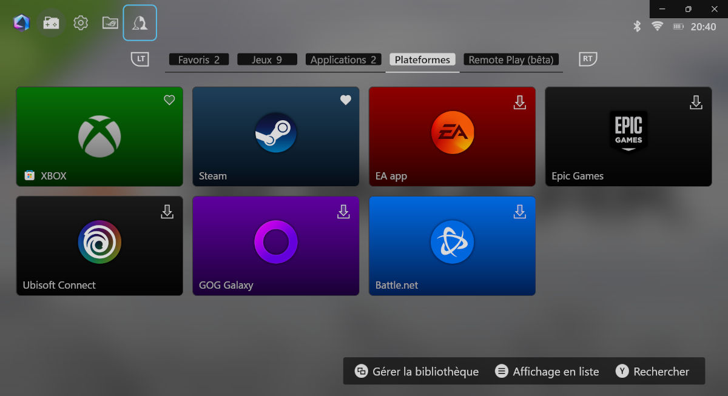The width and height of the screenshot is (728, 396).
Task: Open the user profile icon
Action: click(140, 23)
